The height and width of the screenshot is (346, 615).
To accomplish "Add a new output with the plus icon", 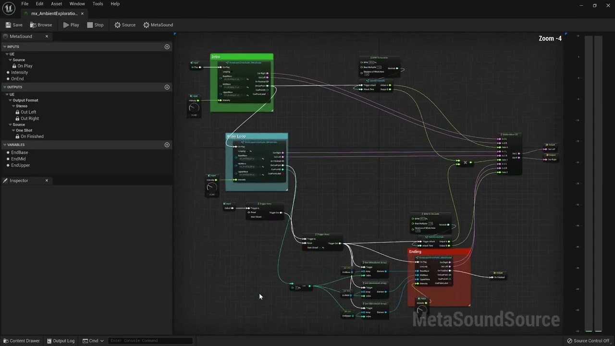I will point(167,87).
